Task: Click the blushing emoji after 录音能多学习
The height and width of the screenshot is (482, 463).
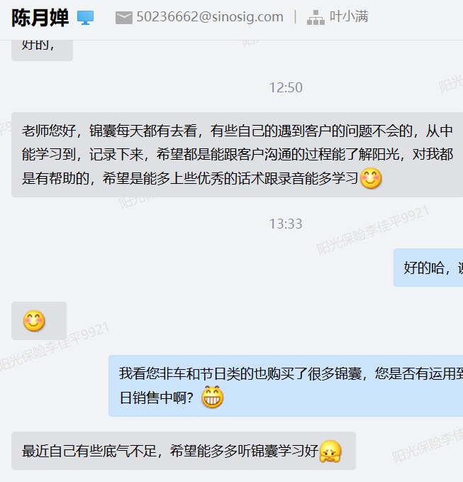Action: tap(371, 178)
